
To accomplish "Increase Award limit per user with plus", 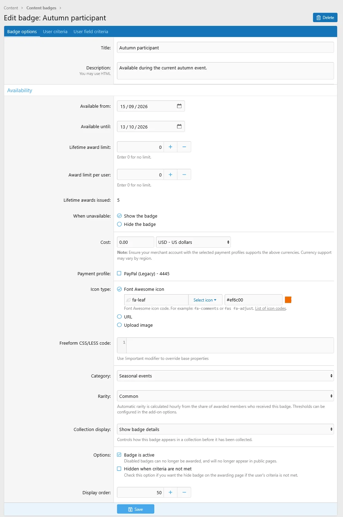I will pos(170,175).
